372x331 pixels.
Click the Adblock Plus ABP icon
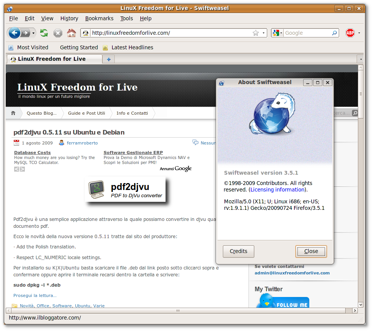350,33
